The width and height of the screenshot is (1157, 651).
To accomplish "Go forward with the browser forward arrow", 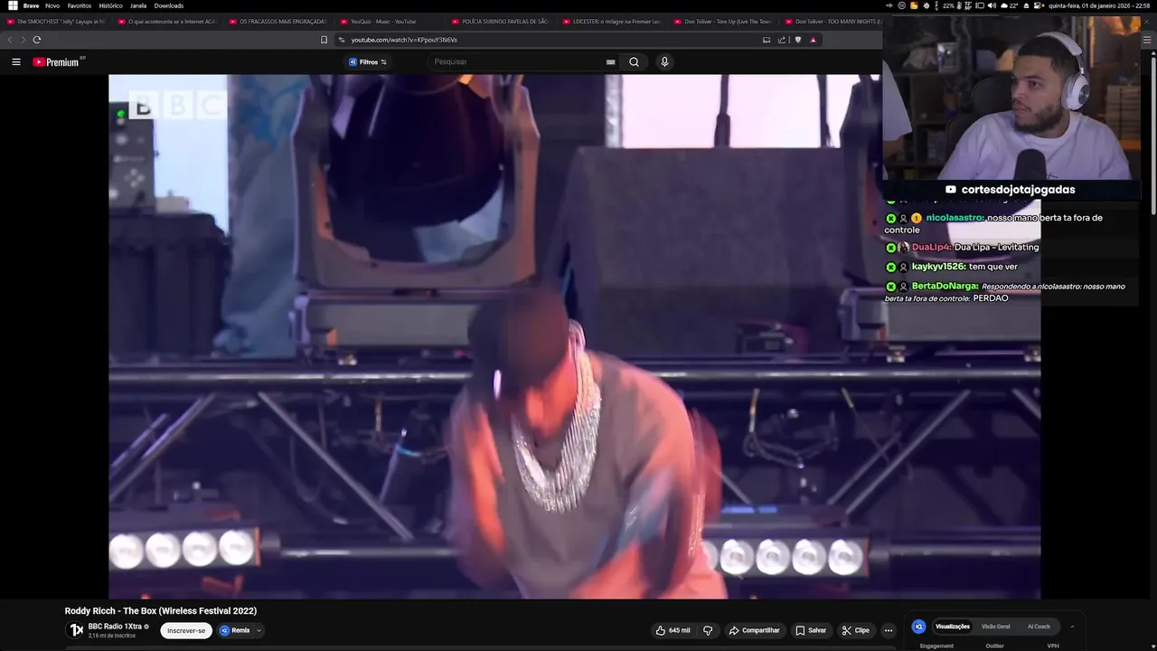I will tap(24, 40).
